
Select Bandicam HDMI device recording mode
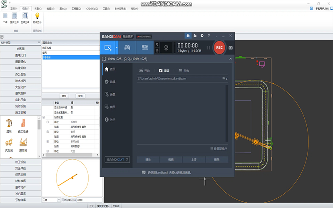tap(145, 47)
